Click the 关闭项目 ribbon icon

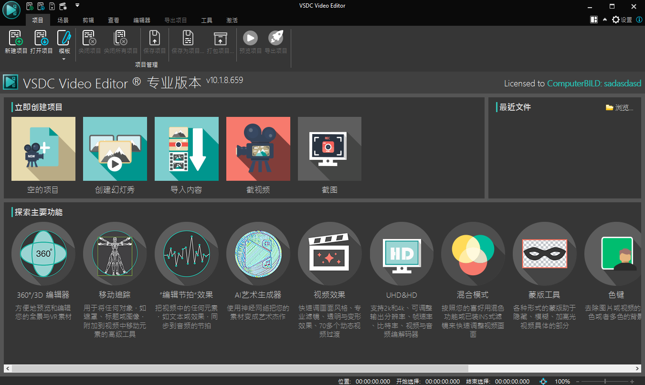[90, 38]
